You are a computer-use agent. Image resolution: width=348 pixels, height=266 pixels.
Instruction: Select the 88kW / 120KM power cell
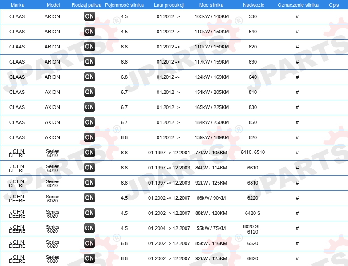click(211, 213)
